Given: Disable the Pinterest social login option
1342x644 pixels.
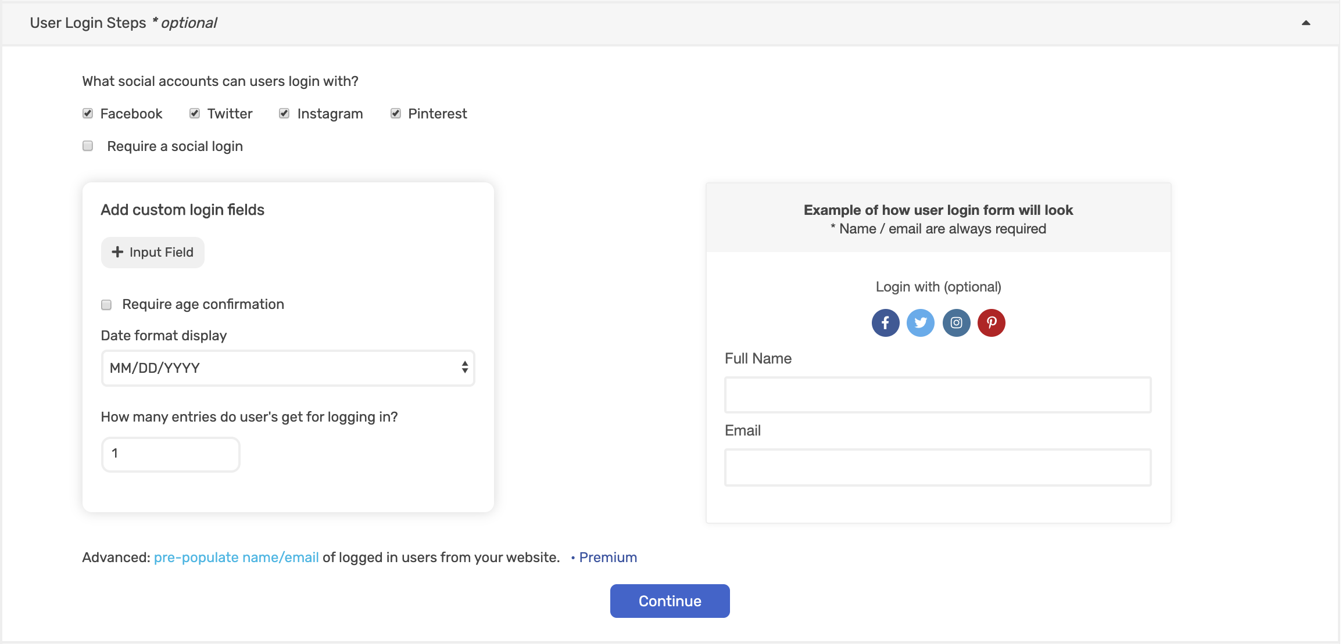Looking at the screenshot, I should [x=395, y=113].
